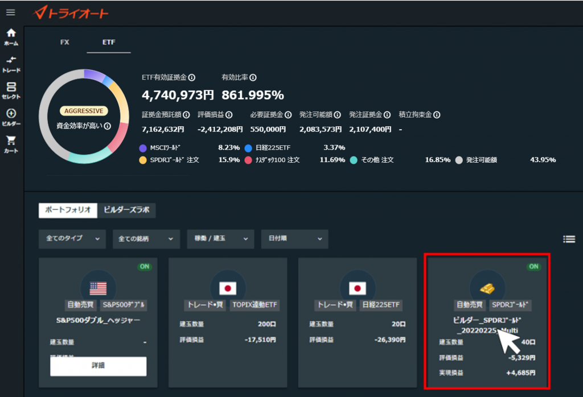Click +4,685円 realized profit value
583x397 pixels.
[521, 373]
